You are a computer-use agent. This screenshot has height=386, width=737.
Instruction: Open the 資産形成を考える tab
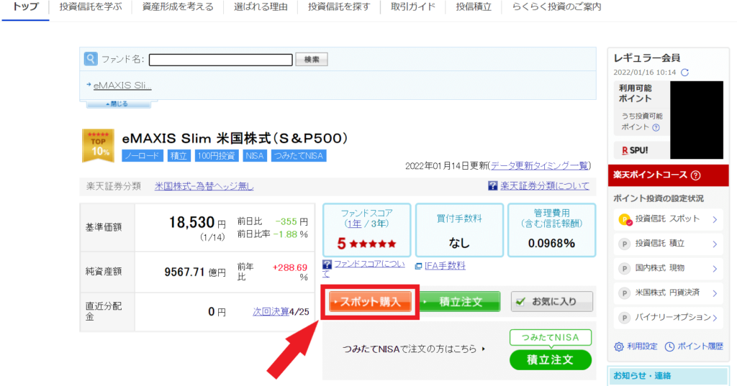[x=178, y=7]
